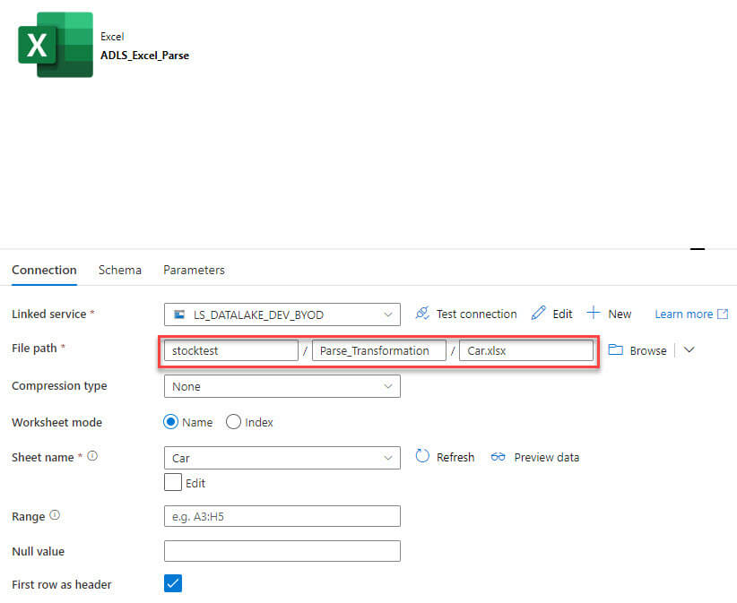Image resolution: width=737 pixels, height=603 pixels.
Task: Click the Browse folder icon
Action: 615,349
